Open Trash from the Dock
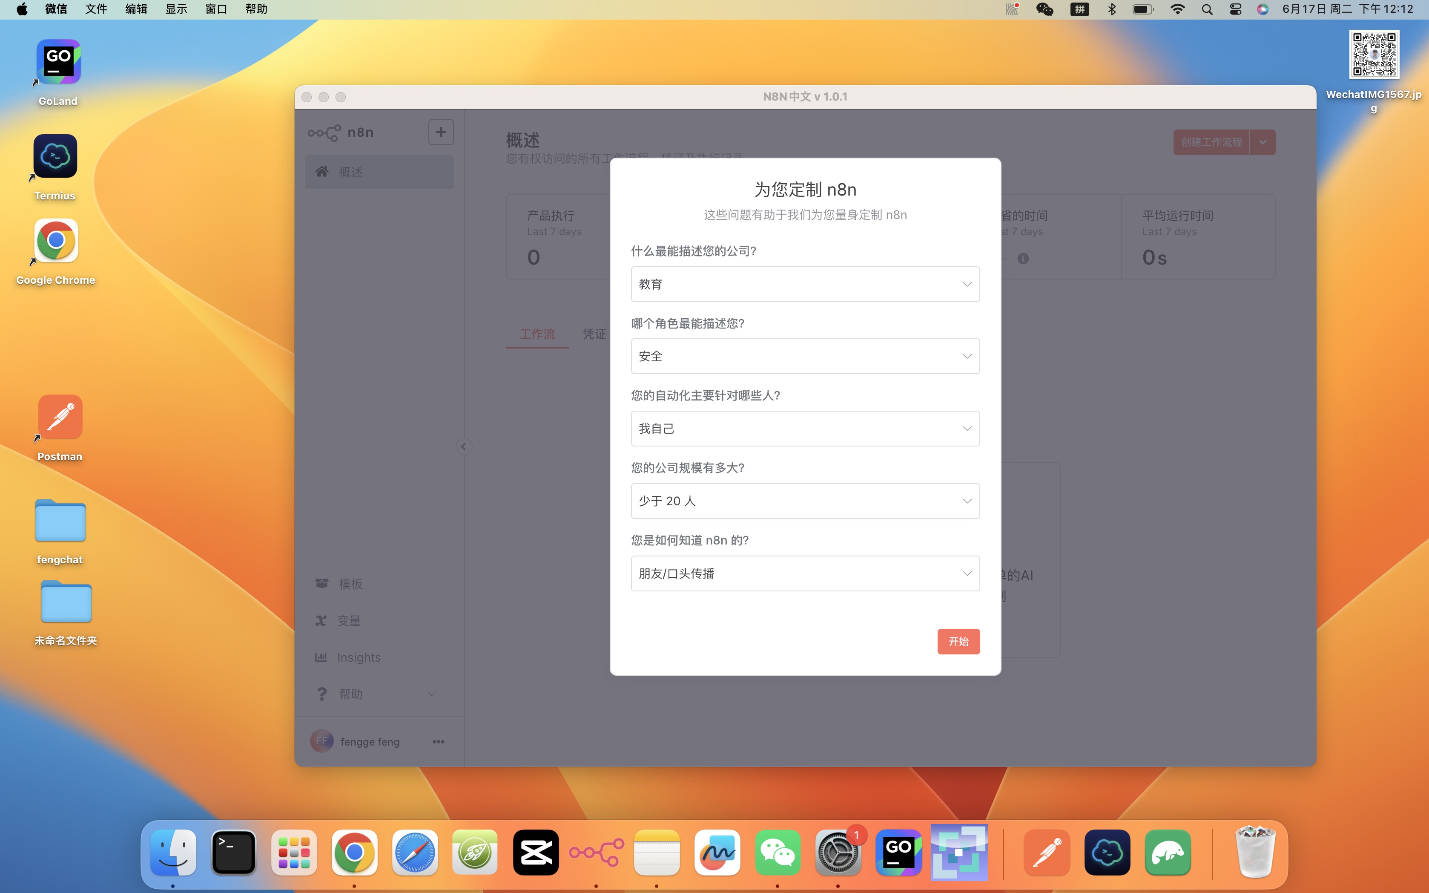This screenshot has width=1429, height=893. click(x=1255, y=851)
